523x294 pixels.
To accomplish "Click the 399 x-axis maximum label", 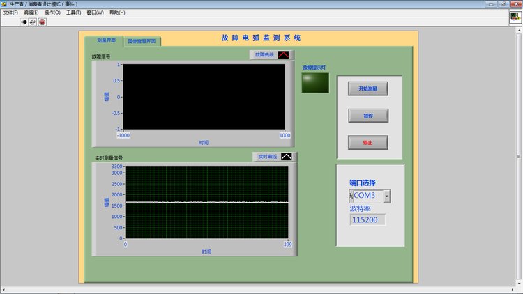I will 287,245.
